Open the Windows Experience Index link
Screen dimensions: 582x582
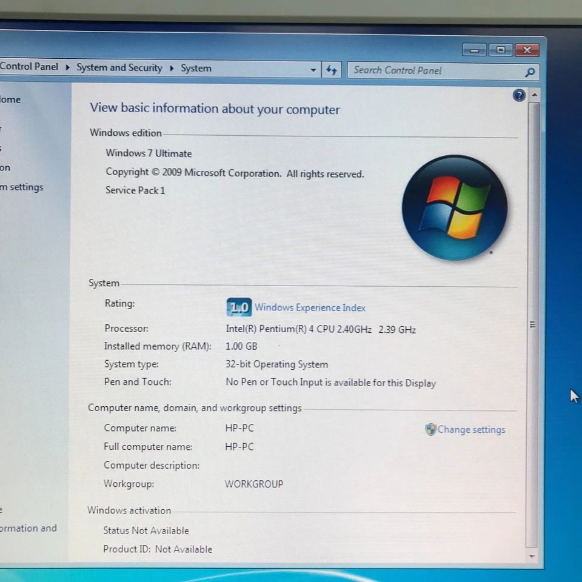310,307
